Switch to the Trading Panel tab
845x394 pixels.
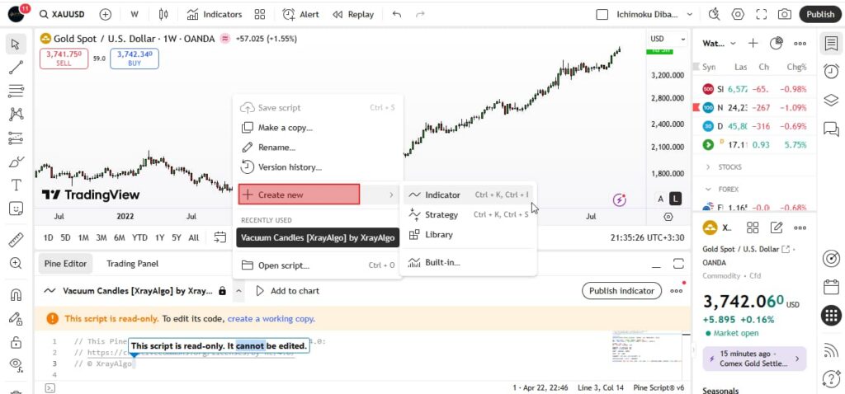pyautogui.click(x=132, y=264)
